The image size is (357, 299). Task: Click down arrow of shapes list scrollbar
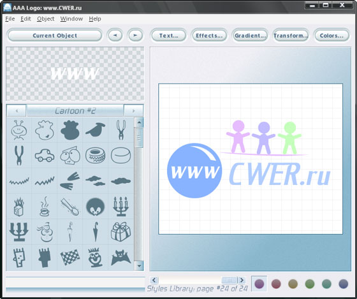[x=139, y=266]
